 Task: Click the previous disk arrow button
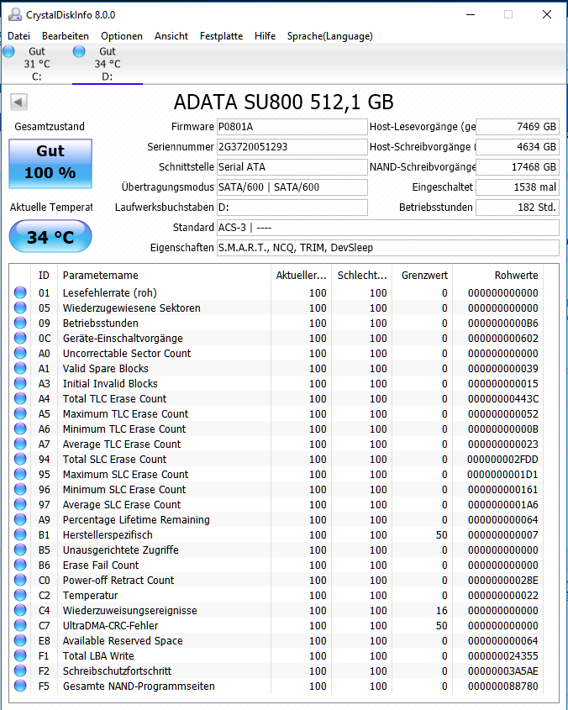coord(19,102)
